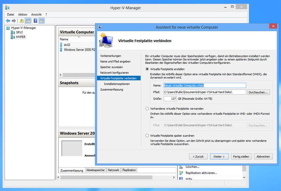Image resolution: width=281 pixels, height=191 pixels.
Task: Toggle the Action pane toolbar icon
Action: pyautogui.click(x=41, y=21)
